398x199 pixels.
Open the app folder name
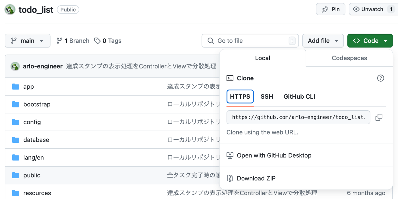pos(28,87)
